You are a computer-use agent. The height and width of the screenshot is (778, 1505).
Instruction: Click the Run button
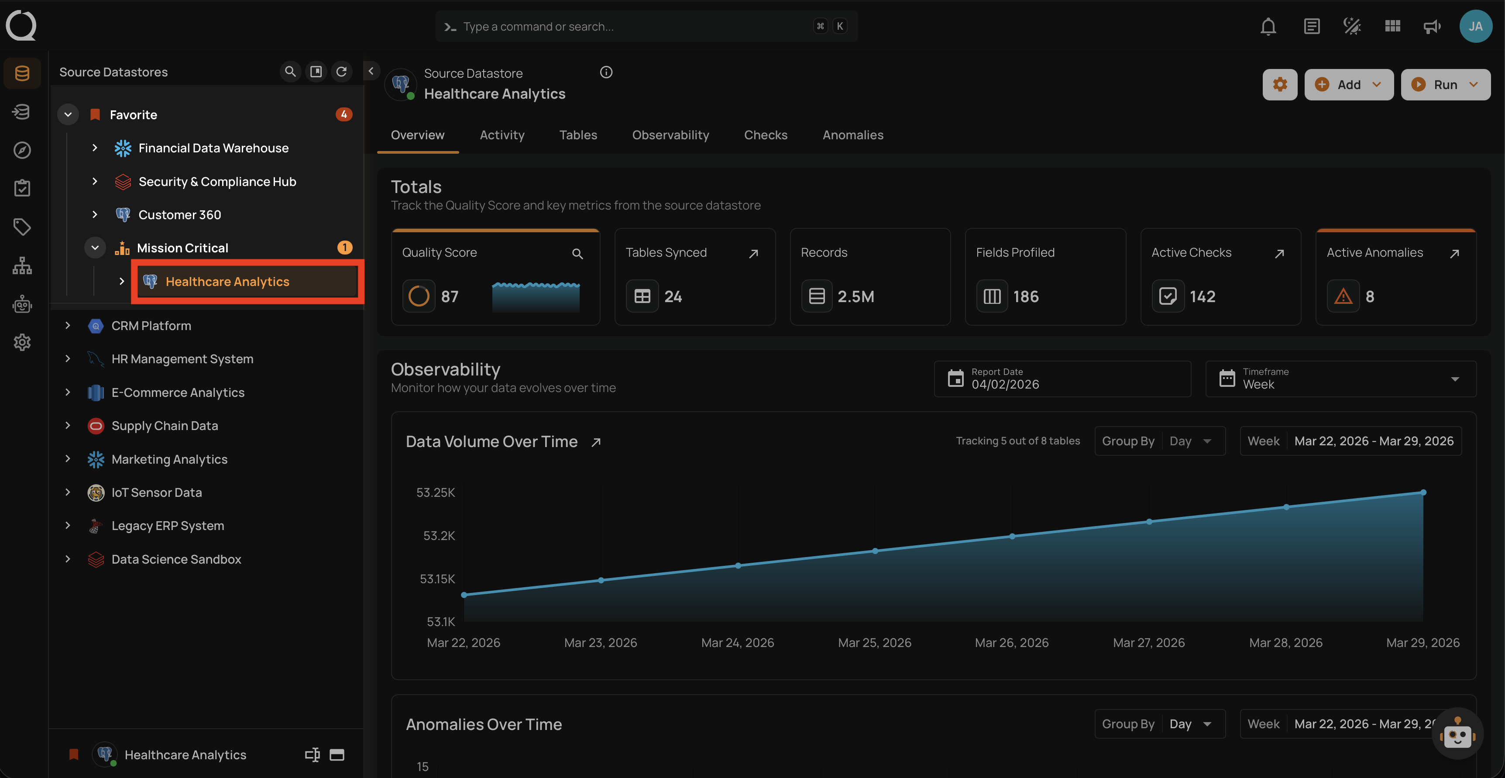click(1444, 84)
